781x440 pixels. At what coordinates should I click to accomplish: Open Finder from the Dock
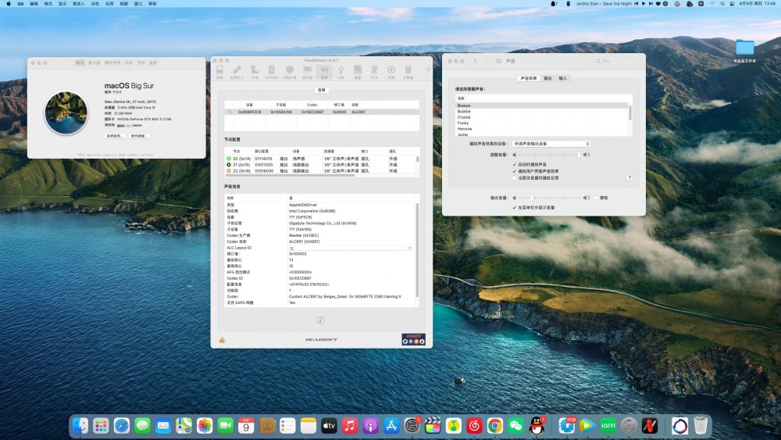point(80,426)
